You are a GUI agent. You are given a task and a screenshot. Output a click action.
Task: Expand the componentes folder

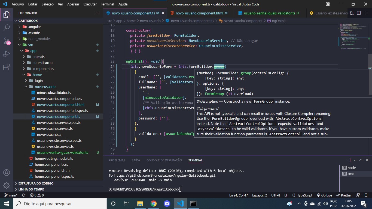tap(58, 69)
